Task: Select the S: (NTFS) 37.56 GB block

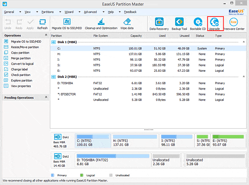Action: 203,141
